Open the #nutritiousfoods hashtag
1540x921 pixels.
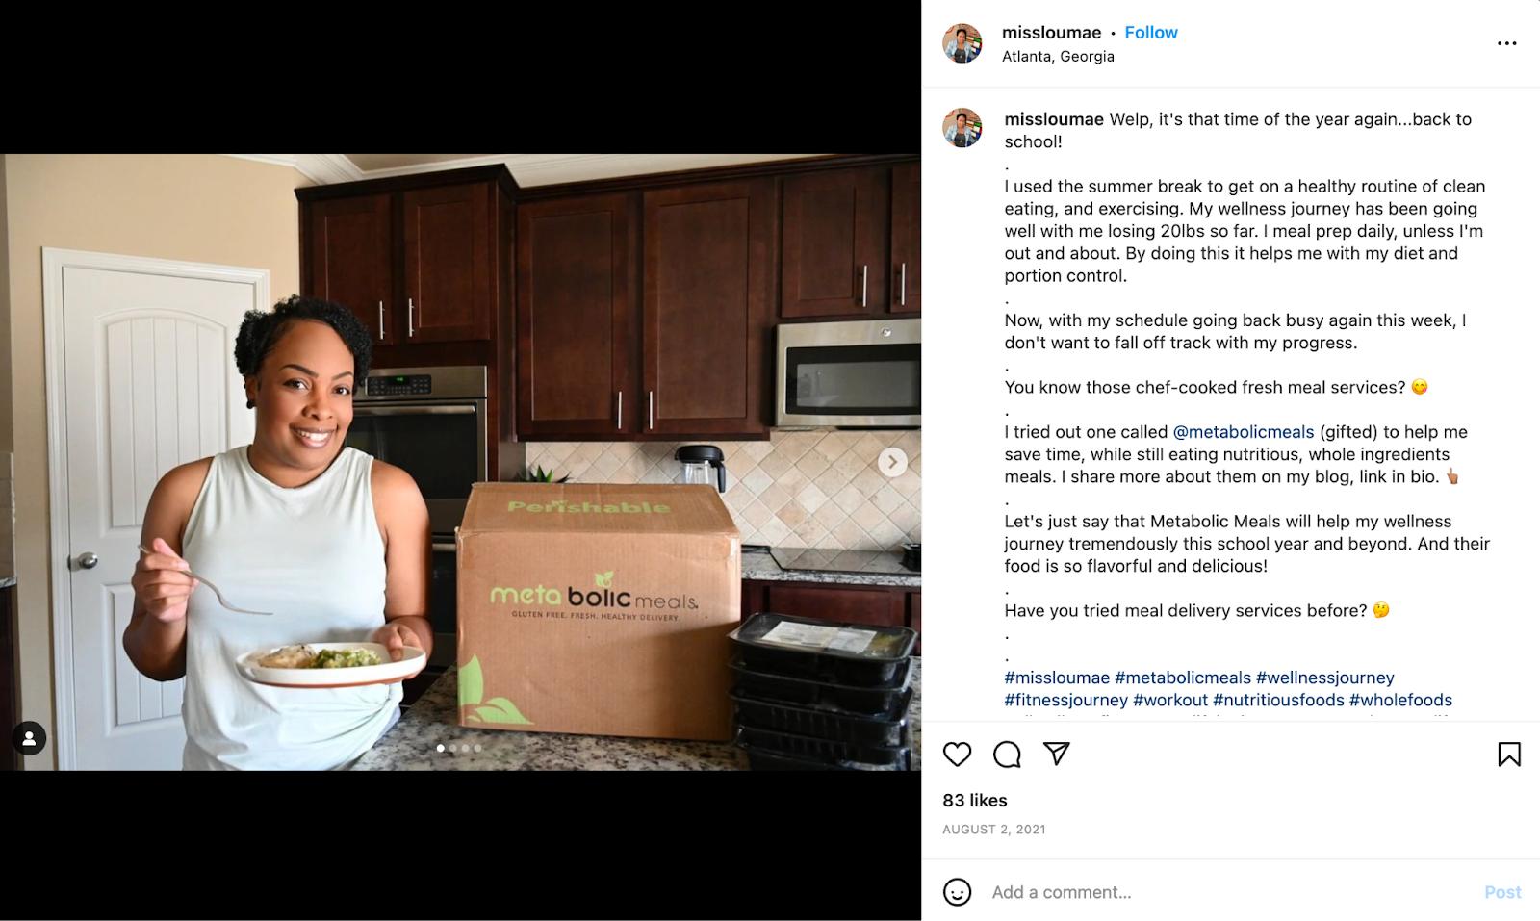[1278, 700]
